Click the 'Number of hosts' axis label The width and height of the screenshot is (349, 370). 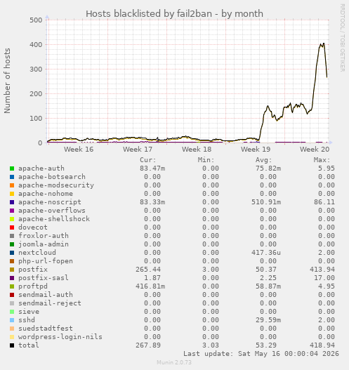[7, 81]
